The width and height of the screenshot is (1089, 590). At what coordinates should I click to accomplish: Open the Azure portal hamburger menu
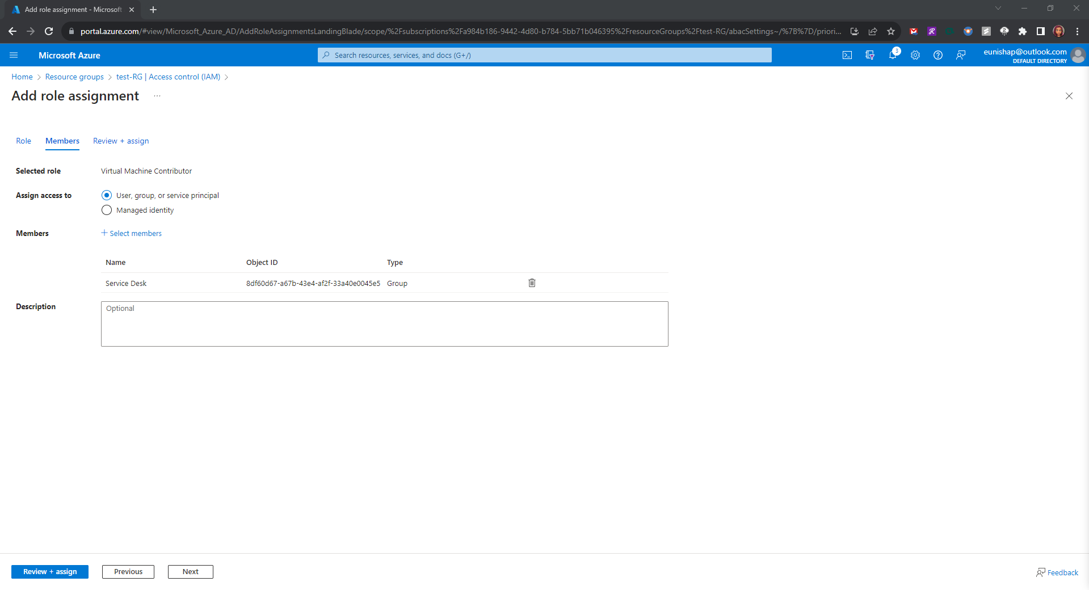(x=14, y=55)
